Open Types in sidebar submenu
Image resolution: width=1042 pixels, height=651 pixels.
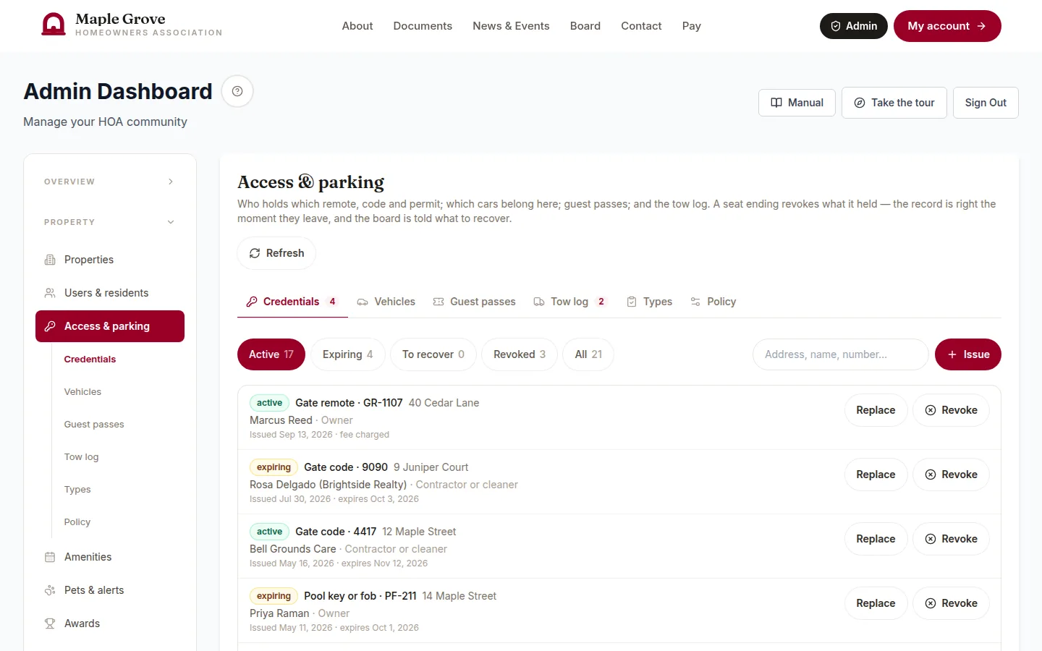(x=77, y=490)
